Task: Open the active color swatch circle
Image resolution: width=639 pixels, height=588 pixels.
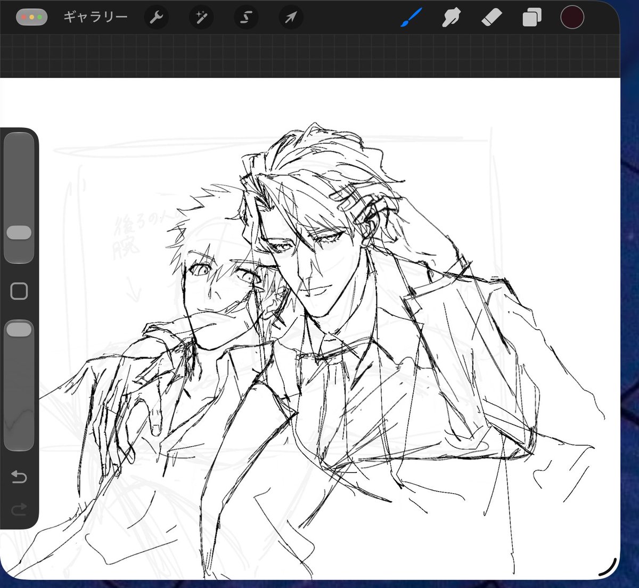Action: coord(572,17)
